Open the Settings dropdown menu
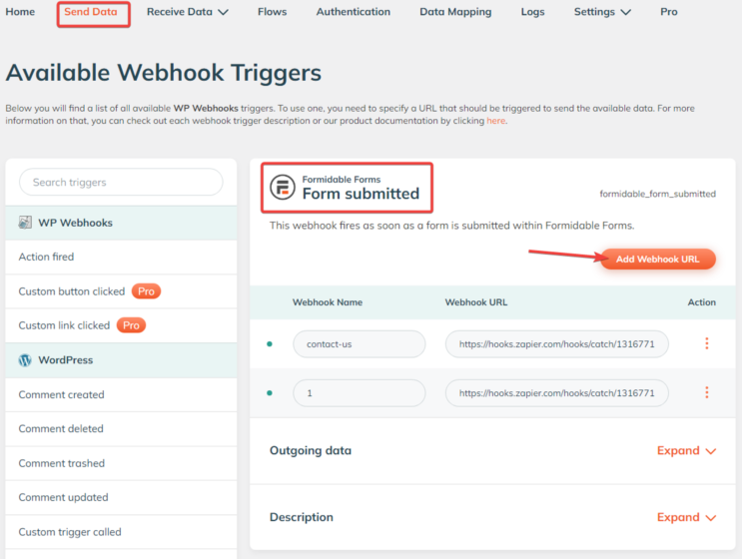The width and height of the screenshot is (742, 559). (x=602, y=12)
